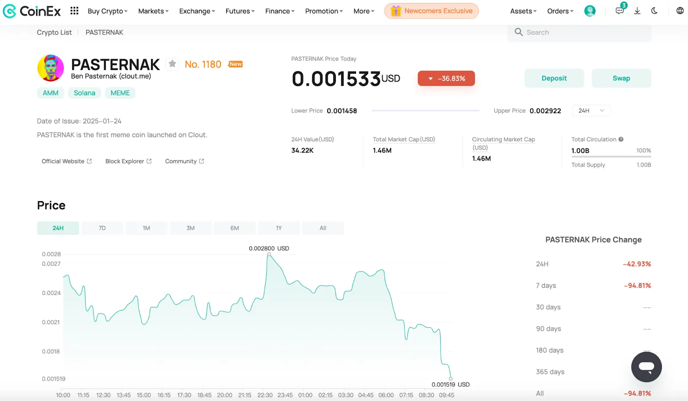This screenshot has height=401, width=688.
Task: Open the Official Website link
Action: point(67,161)
